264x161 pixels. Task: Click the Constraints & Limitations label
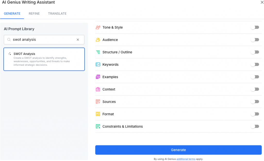(122, 126)
